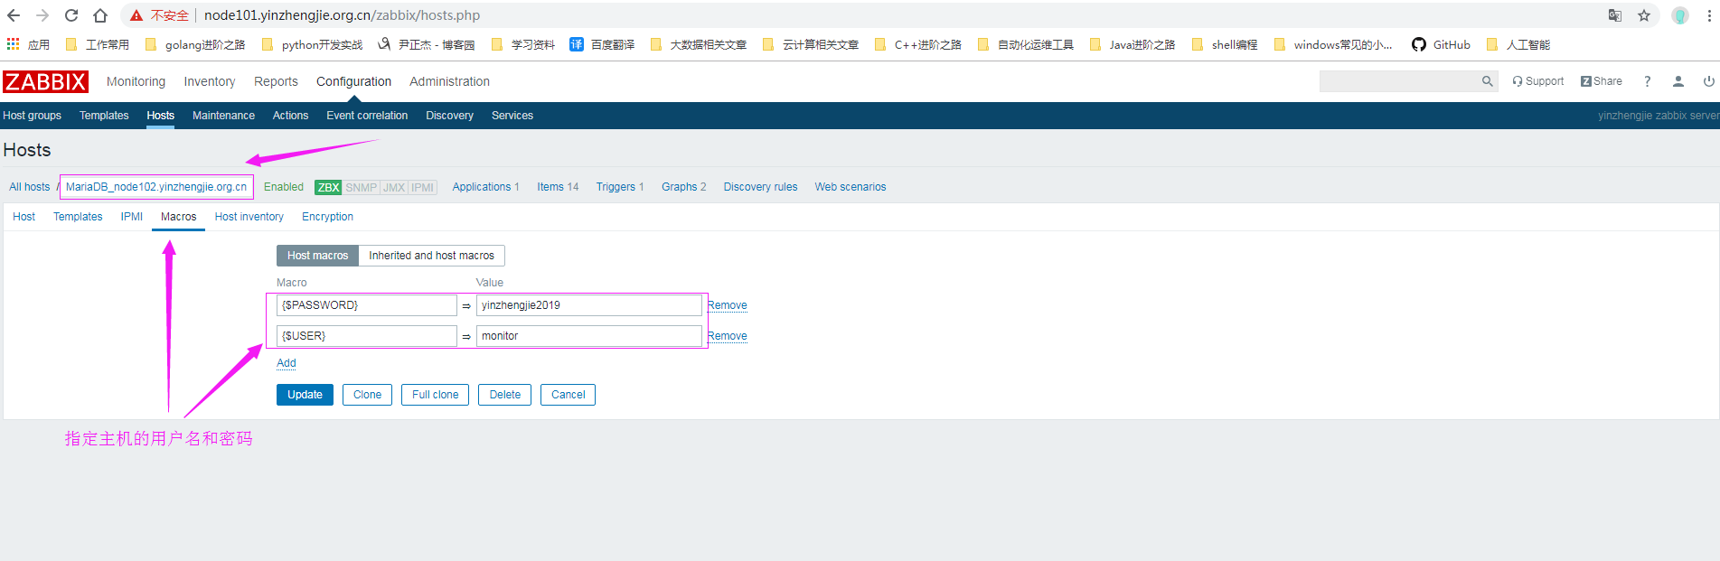Select the Host macros toggle
Screen dimensions: 1720x561
[x=317, y=256]
